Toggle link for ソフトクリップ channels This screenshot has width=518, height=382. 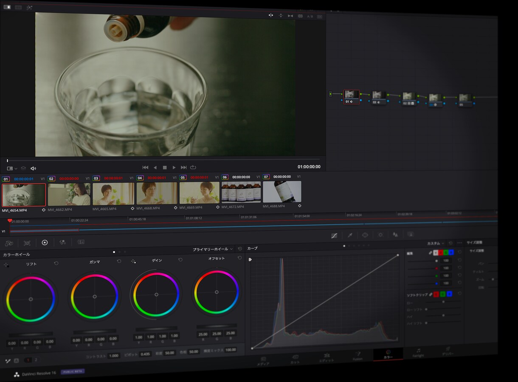[430, 294]
